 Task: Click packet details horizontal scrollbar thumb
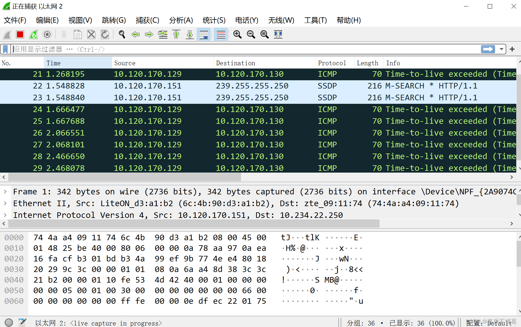(x=194, y=224)
